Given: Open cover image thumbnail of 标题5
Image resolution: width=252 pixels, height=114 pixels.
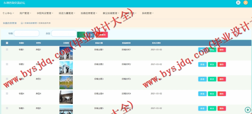Looking at the screenshot, I should pos(66,110).
